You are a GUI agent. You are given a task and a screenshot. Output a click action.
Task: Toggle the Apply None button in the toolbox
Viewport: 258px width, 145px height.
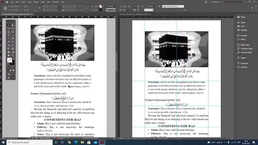point(13,70)
